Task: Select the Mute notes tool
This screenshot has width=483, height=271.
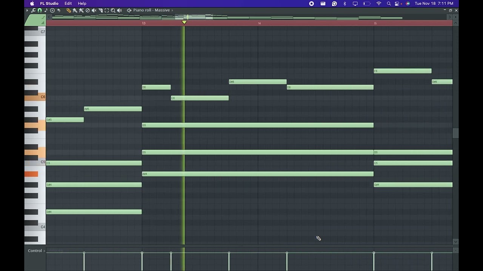Action: 94,10
